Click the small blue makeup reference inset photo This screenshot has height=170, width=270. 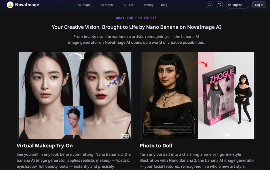[74, 120]
